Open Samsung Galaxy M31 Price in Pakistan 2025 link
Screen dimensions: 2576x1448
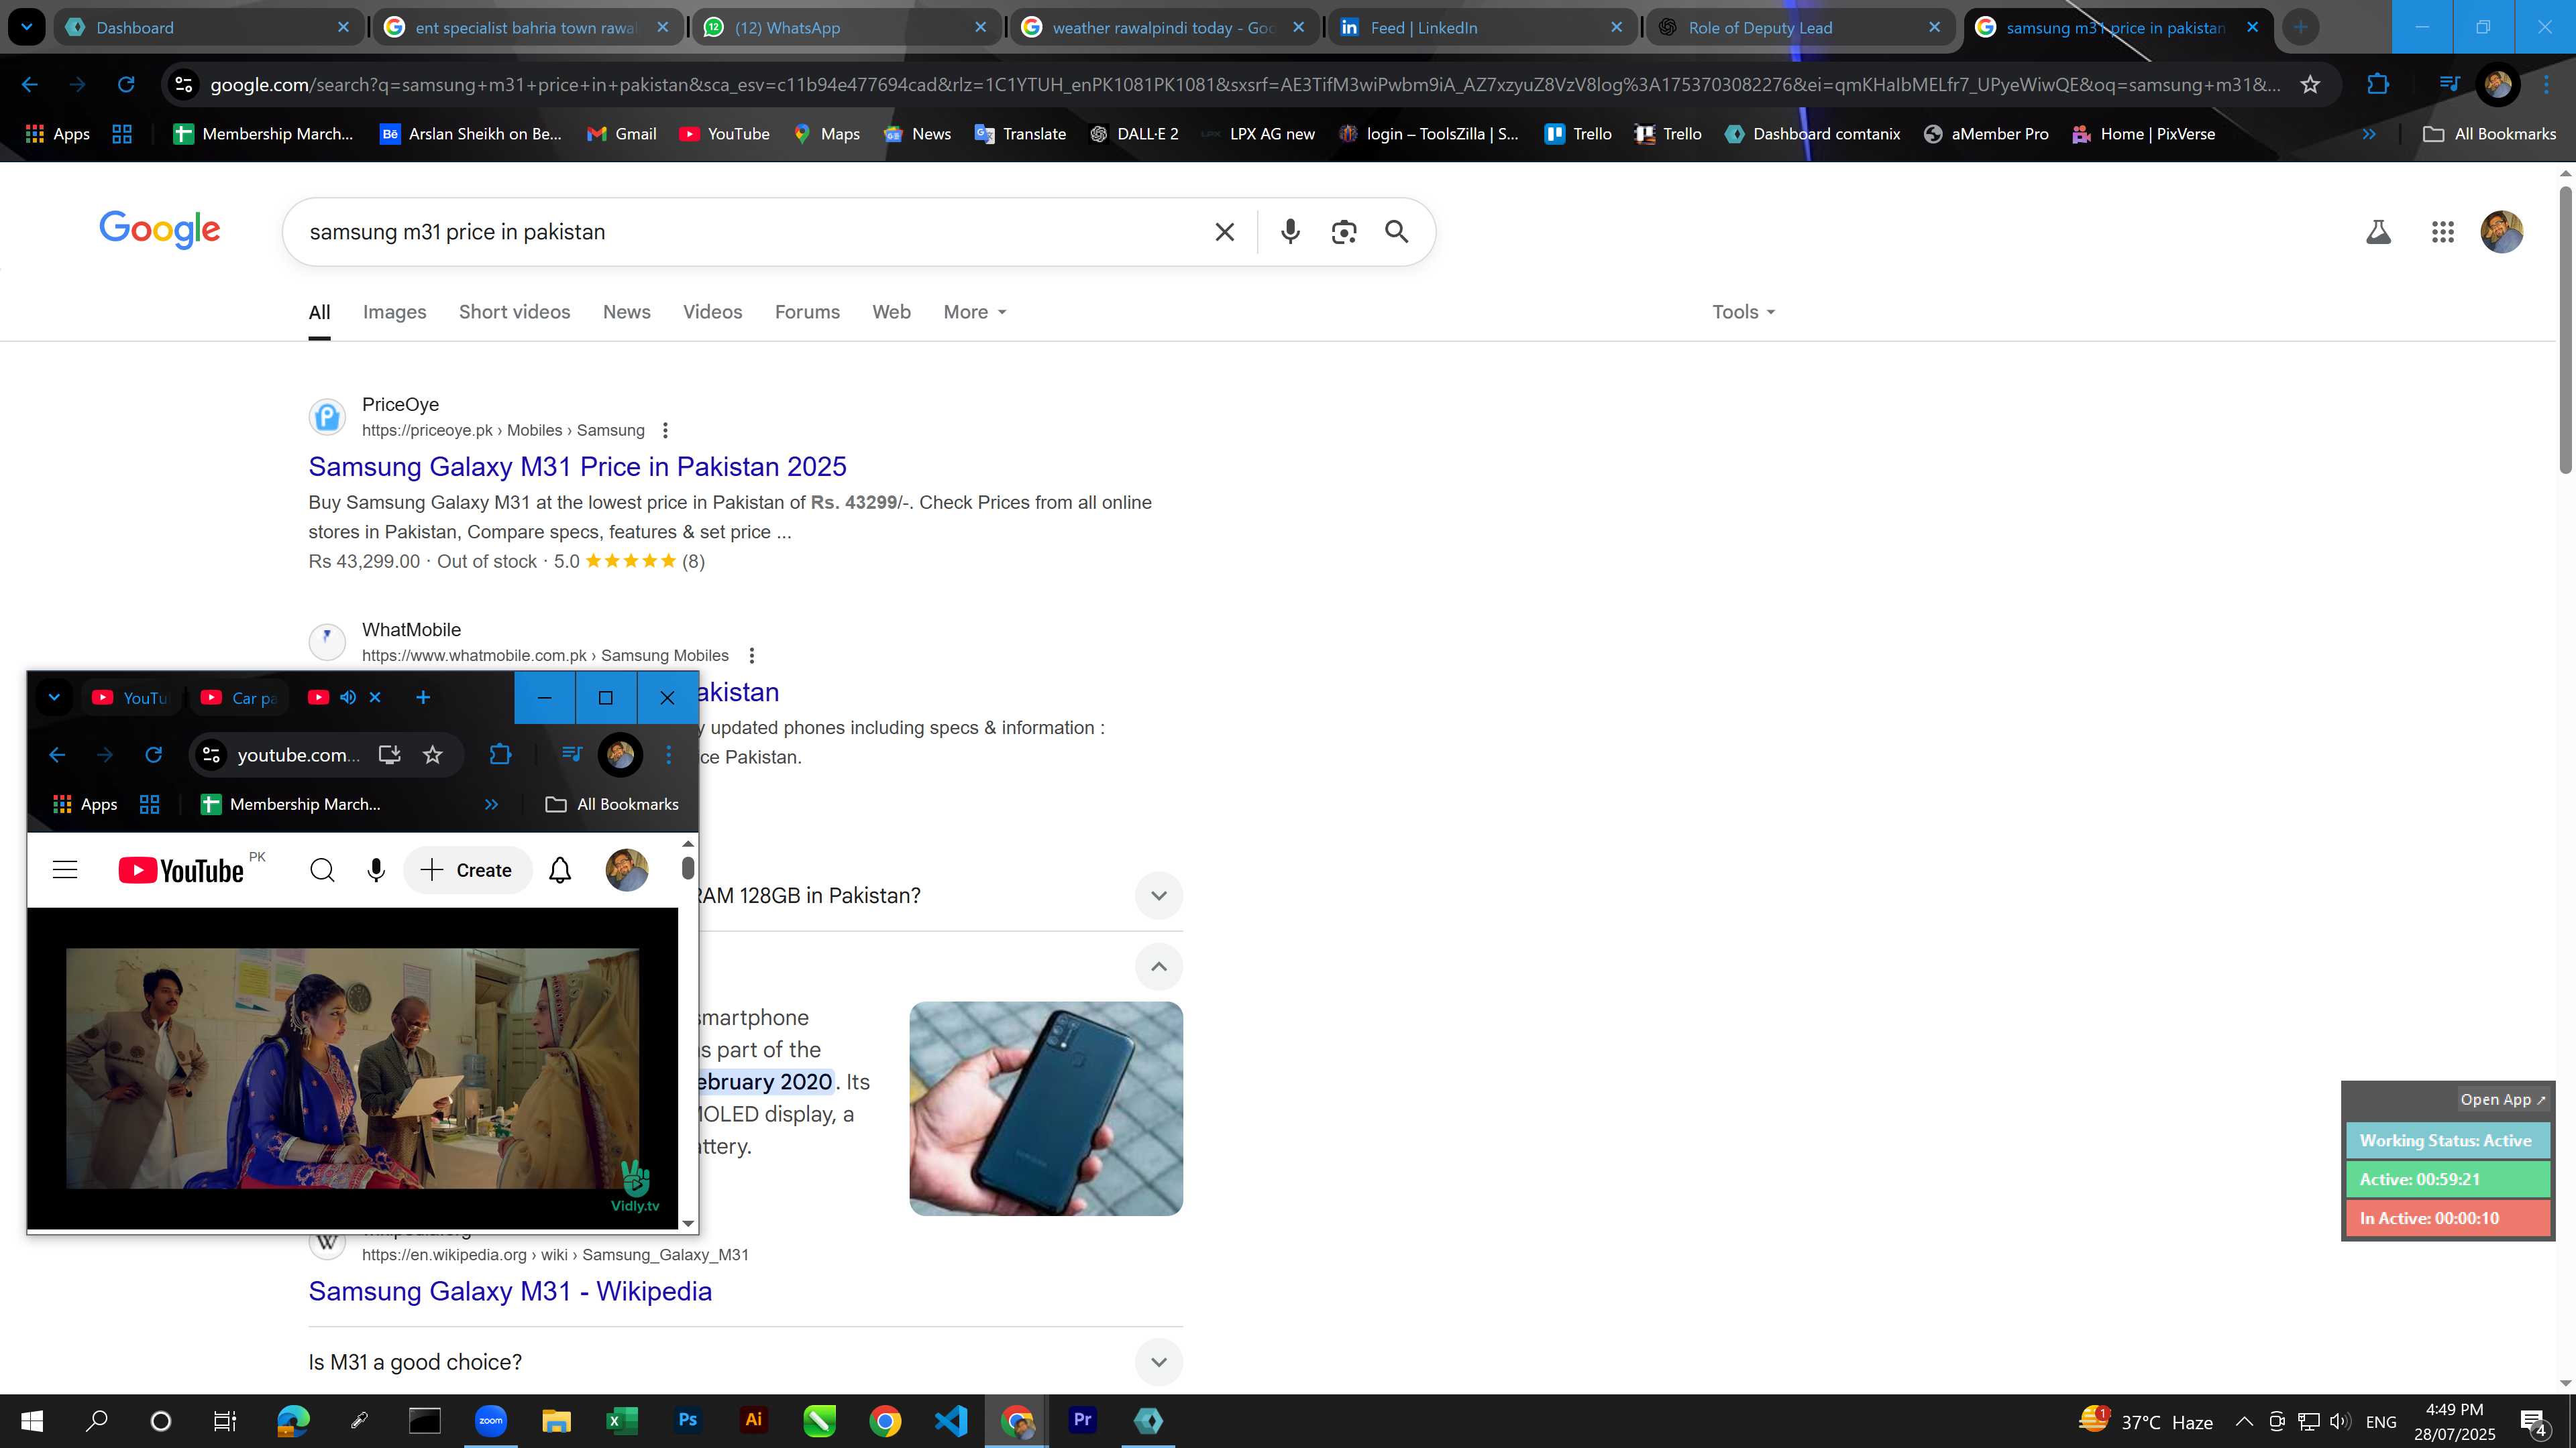577,467
